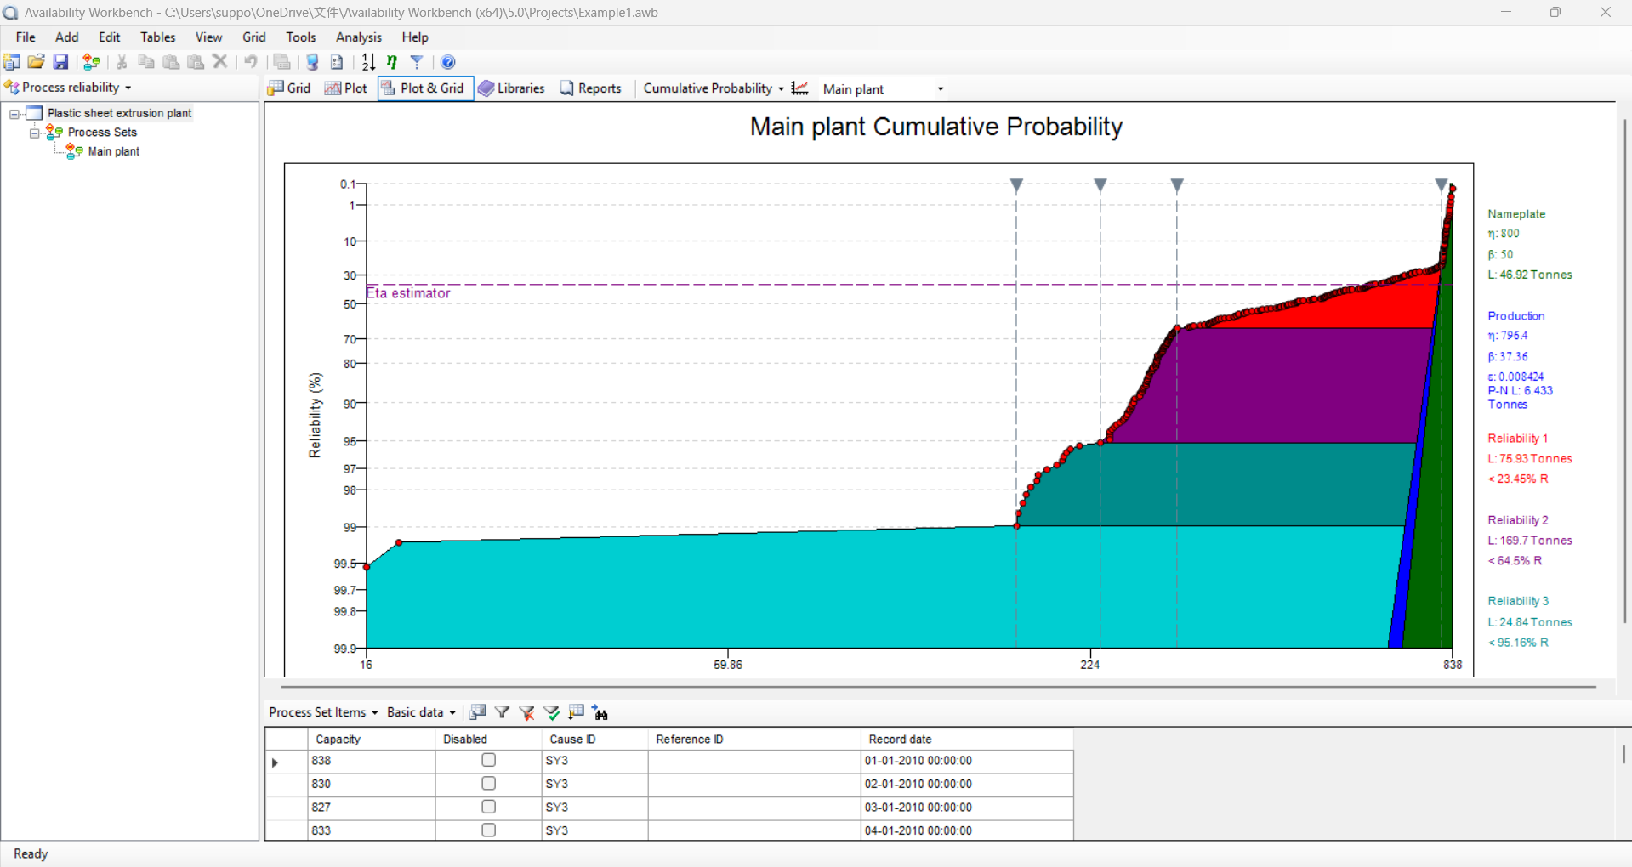
Task: Click the remove filter funnel with red X
Action: coord(527,712)
